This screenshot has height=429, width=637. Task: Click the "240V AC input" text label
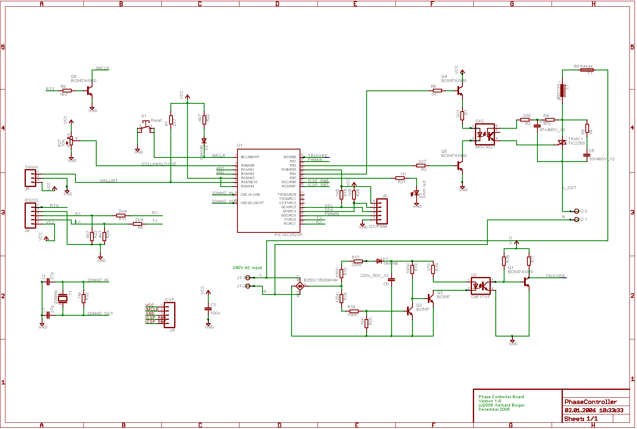pyautogui.click(x=247, y=268)
